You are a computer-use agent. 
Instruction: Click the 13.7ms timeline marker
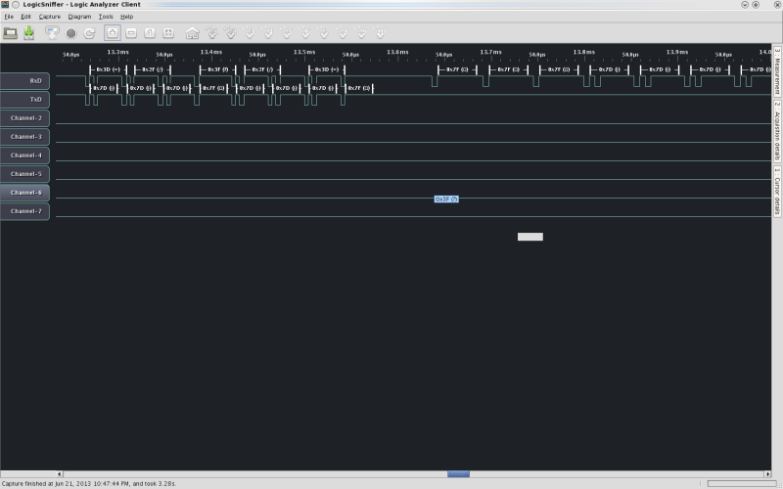pos(491,52)
